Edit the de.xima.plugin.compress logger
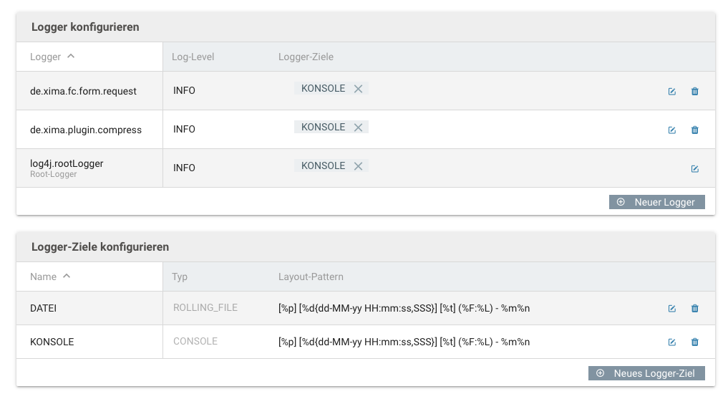728x399 pixels. (x=672, y=130)
